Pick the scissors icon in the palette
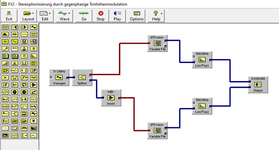Image resolution: width=279 pixels, height=150 pixels. click(x=15, y=85)
